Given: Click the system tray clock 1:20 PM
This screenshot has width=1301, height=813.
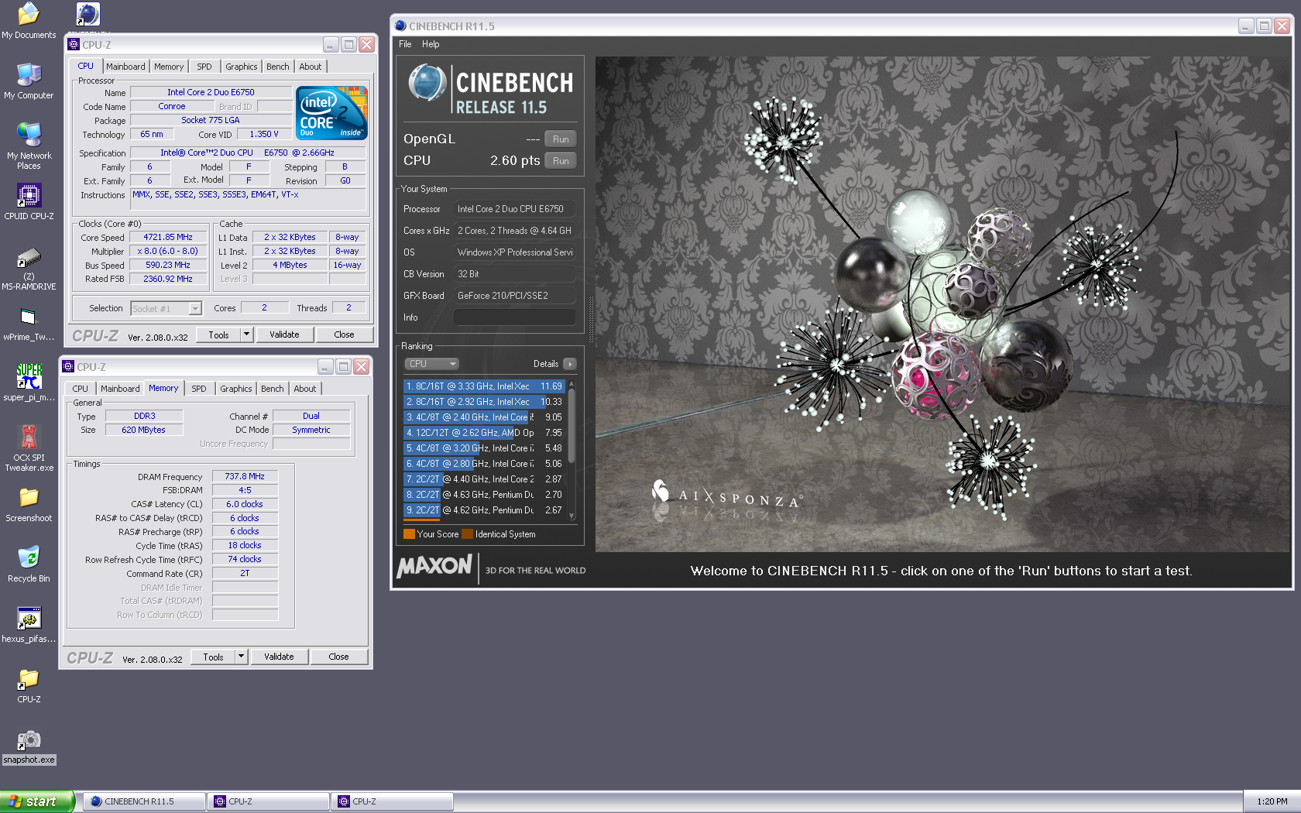Looking at the screenshot, I should [1272, 801].
